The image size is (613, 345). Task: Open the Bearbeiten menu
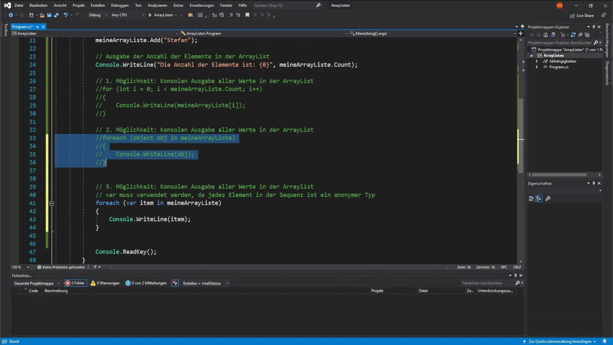pyautogui.click(x=38, y=5)
